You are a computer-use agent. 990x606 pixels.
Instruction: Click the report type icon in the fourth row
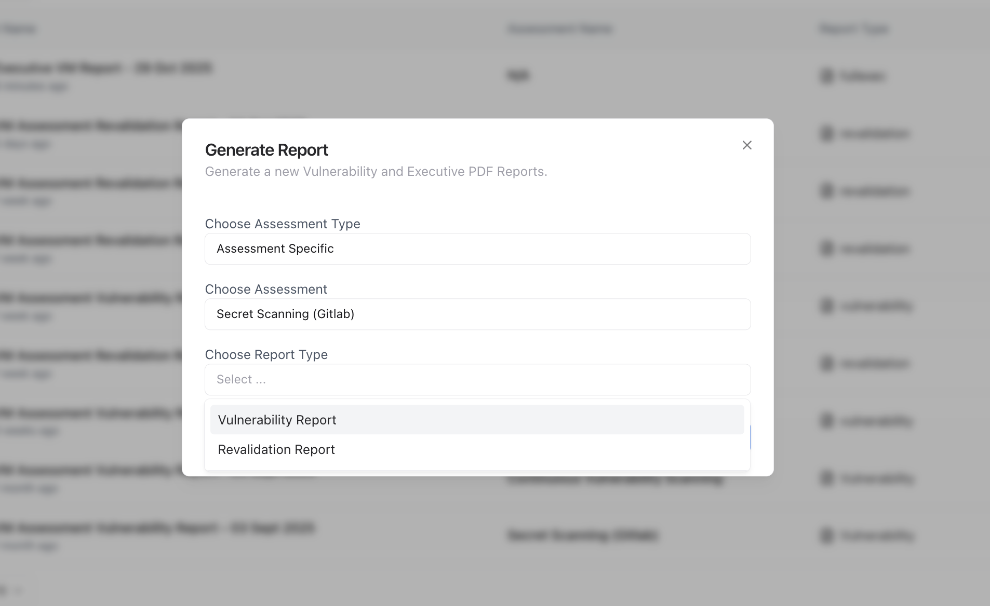(x=826, y=248)
